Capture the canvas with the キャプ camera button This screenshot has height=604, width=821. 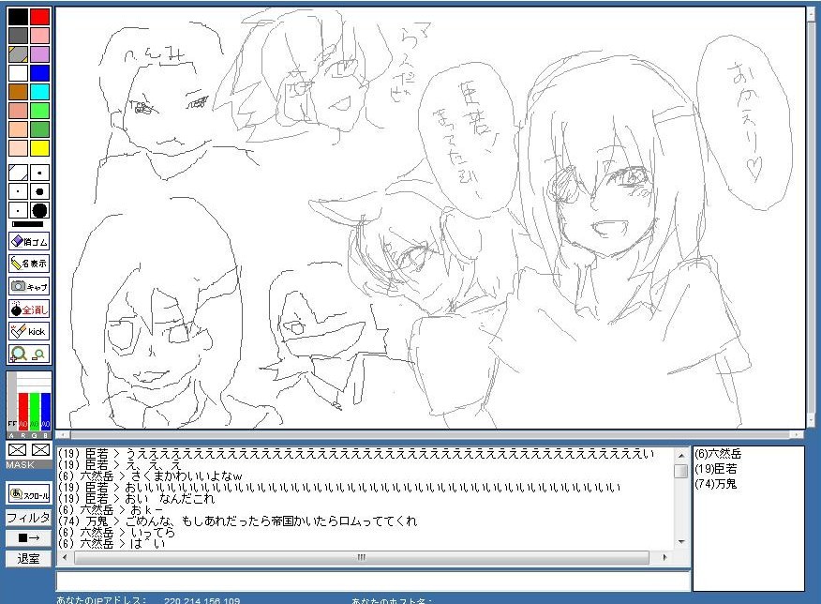(x=29, y=287)
